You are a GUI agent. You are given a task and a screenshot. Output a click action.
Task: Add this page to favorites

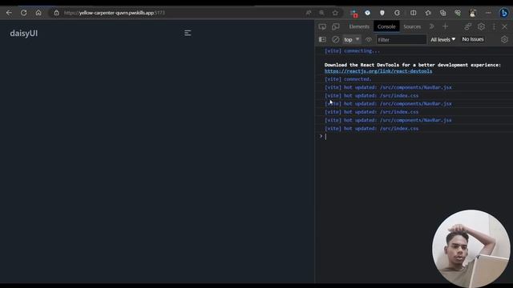click(335, 13)
